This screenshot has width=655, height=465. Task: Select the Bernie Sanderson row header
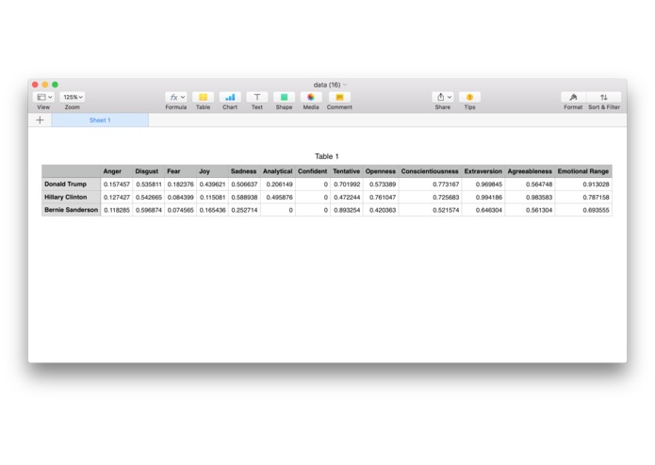coord(71,210)
